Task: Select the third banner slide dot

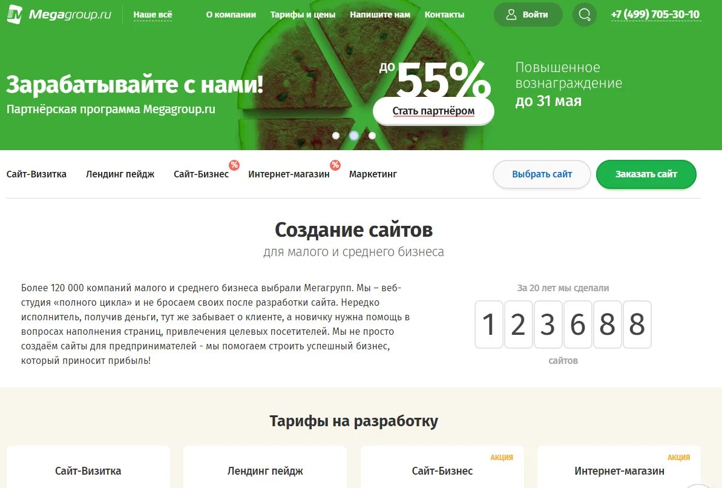Action: [372, 136]
